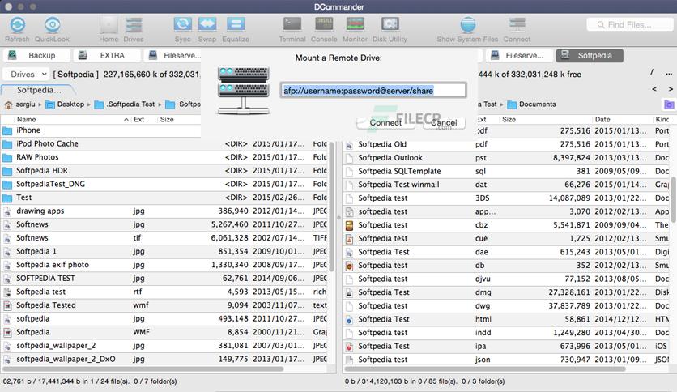The height and width of the screenshot is (392, 677).
Task: Click left panel vertical scrollbar
Action: pyautogui.click(x=331, y=207)
